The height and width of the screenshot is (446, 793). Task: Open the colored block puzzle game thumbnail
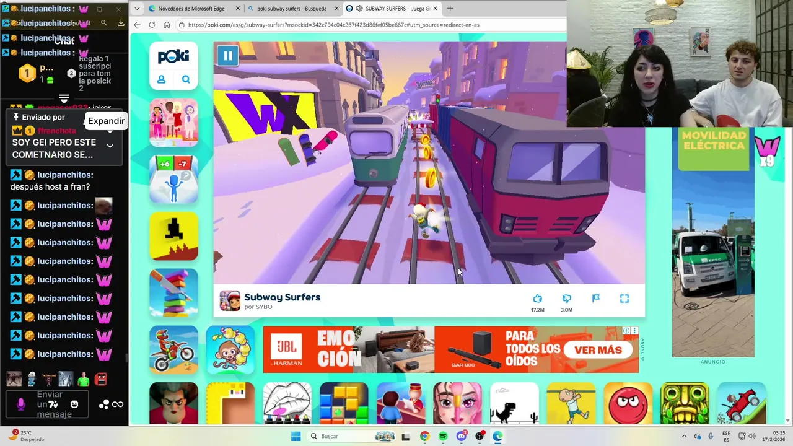tap(344, 403)
